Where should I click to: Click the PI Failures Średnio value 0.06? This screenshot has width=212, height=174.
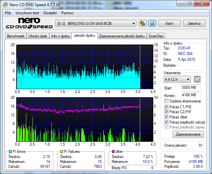(x=98, y=157)
